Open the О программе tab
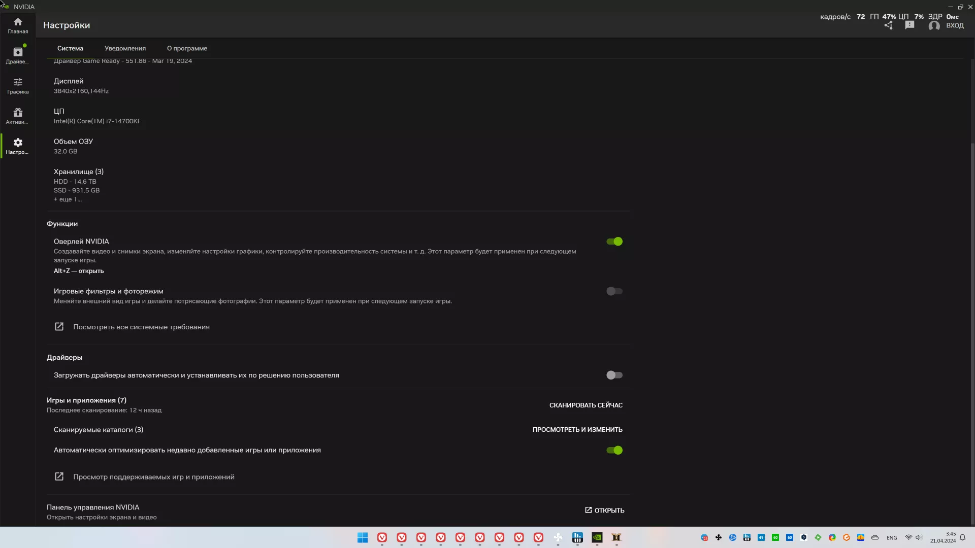Image resolution: width=975 pixels, height=548 pixels. (x=187, y=48)
